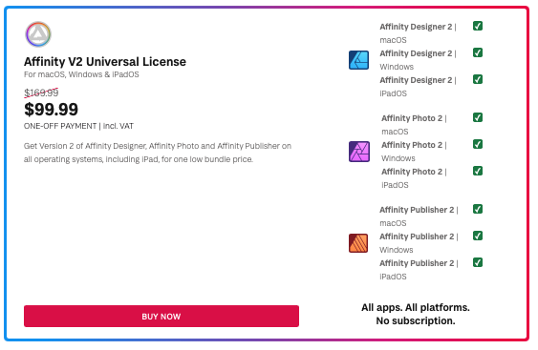This screenshot has height=350, width=538.
Task: Click 'Affinity Designer 2 | Windows' label
Action: pos(418,60)
